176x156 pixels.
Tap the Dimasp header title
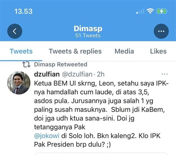pyautogui.click(x=88, y=29)
